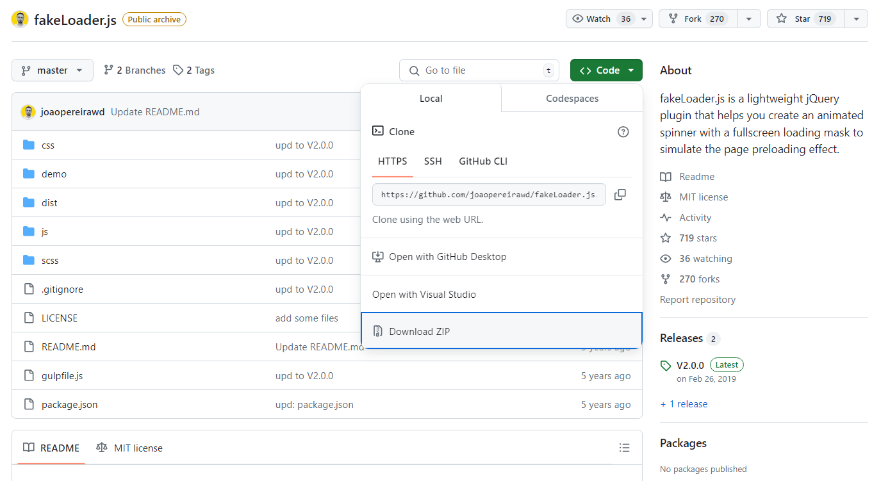Click the terminal icon next to Clone
This screenshot has height=481, width=881.
378,131
